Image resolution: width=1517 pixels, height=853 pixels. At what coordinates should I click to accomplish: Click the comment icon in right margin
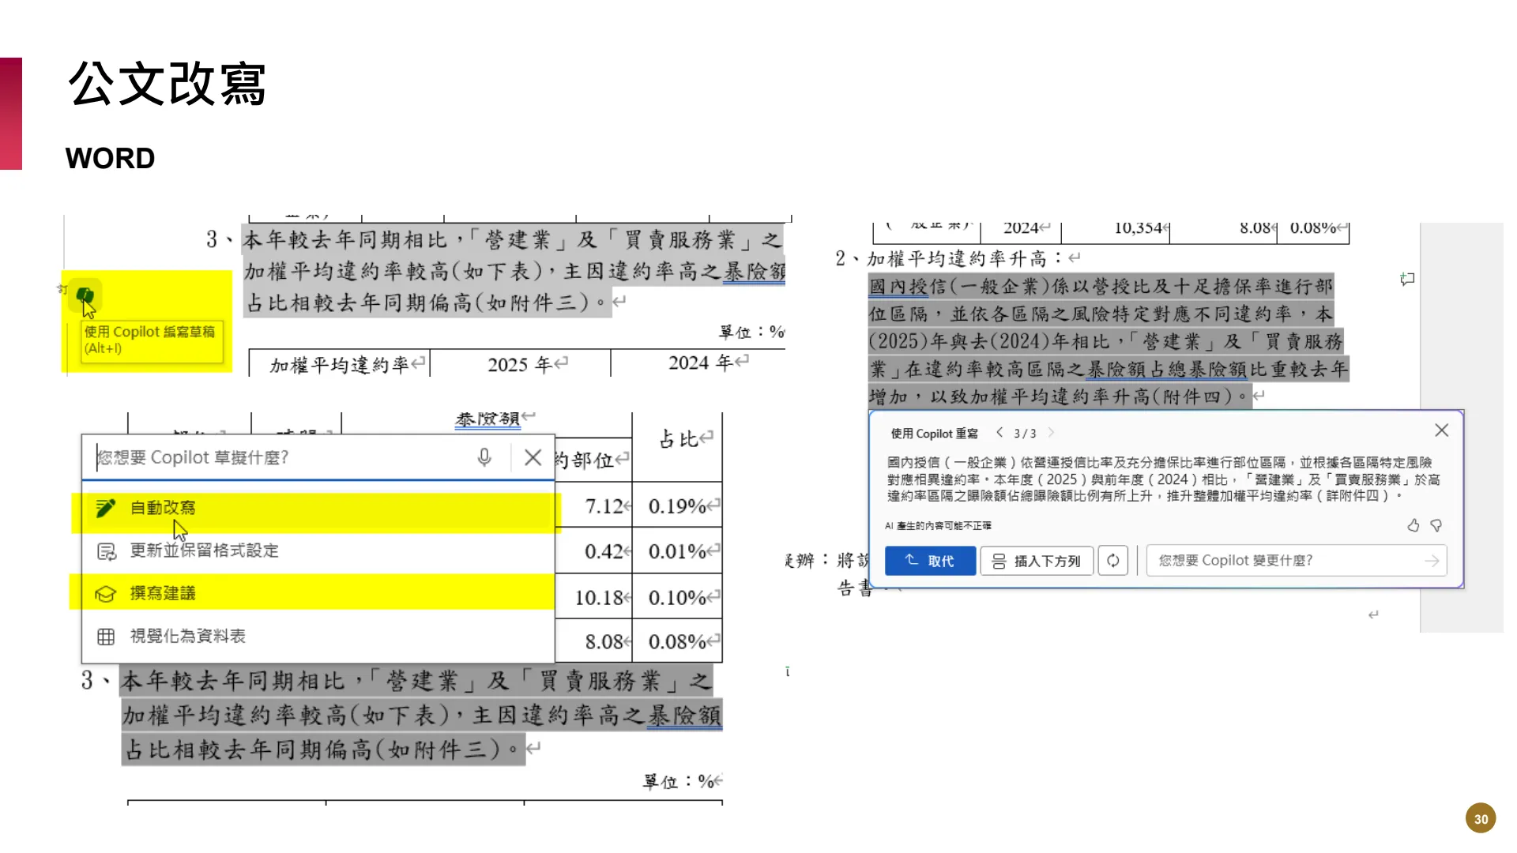tap(1407, 279)
